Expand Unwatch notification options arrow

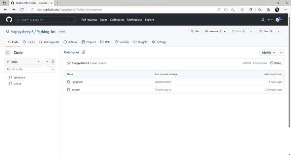[225, 31]
